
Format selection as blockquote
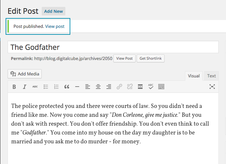coord(67,87)
